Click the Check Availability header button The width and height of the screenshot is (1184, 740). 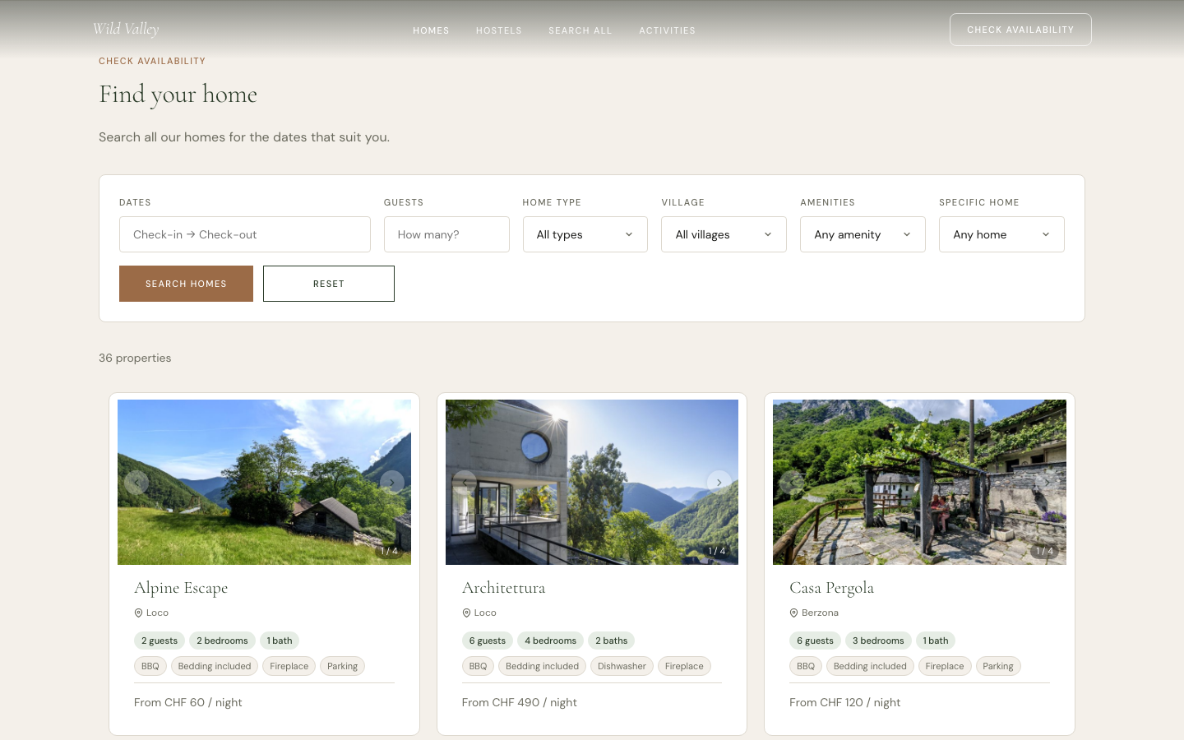(x=1020, y=30)
